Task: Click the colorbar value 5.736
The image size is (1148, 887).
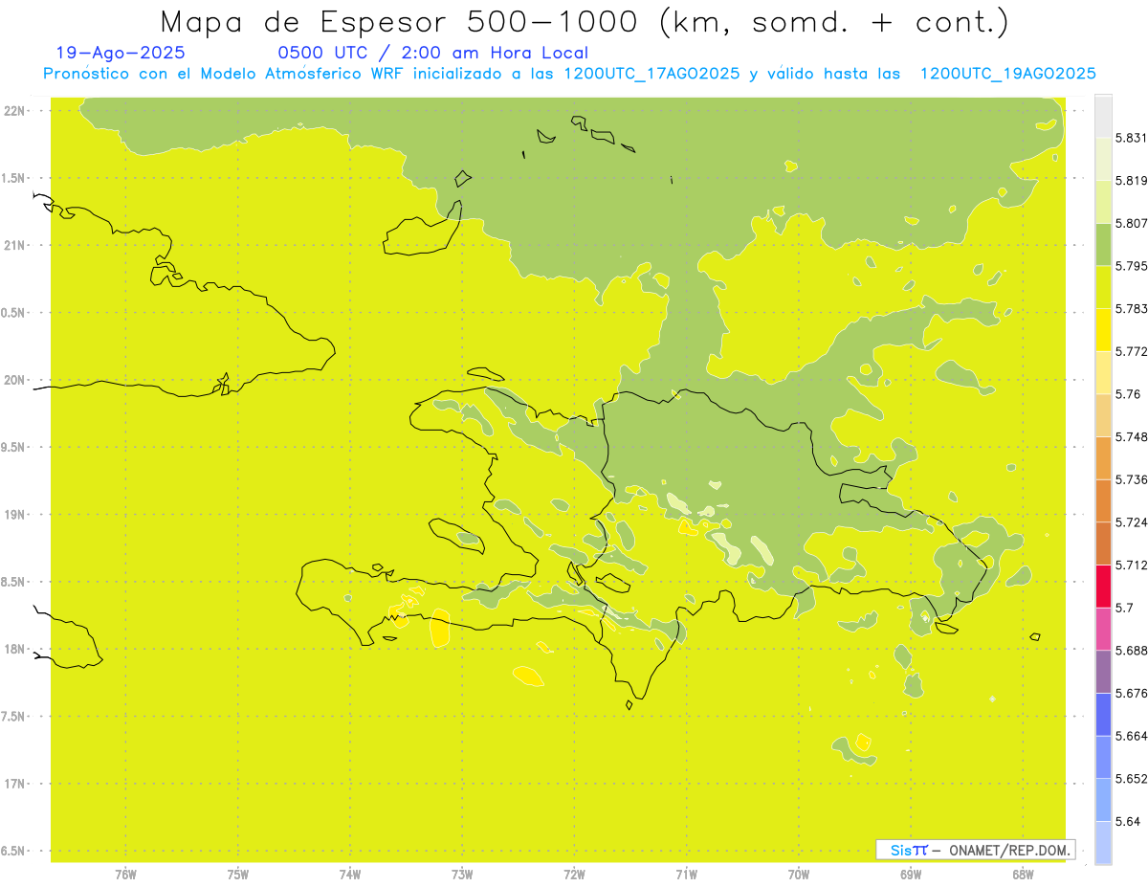Action: (x=1131, y=479)
